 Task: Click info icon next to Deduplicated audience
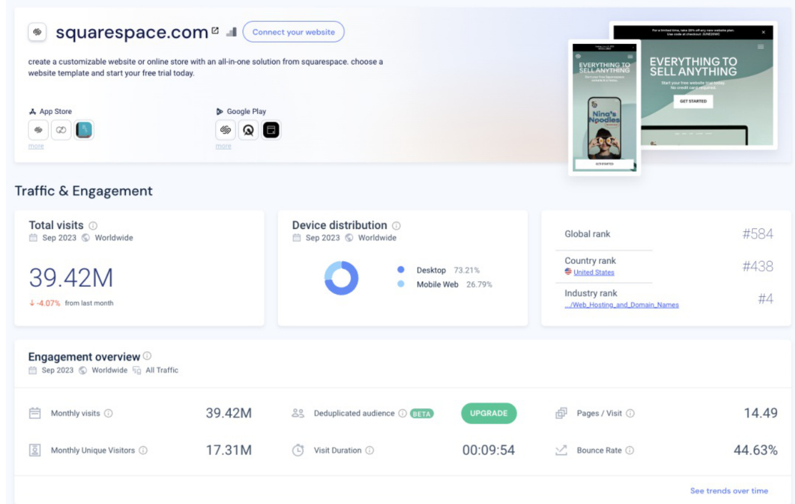pos(402,413)
